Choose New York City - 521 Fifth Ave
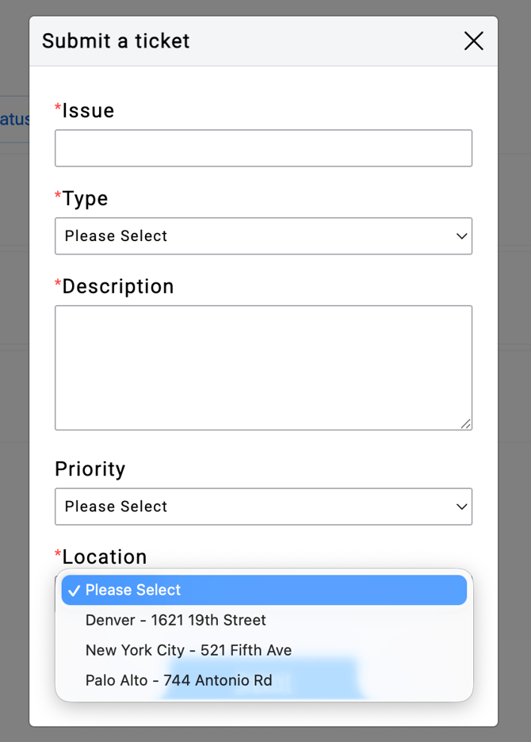Screen dimensions: 531x742 tap(189, 650)
